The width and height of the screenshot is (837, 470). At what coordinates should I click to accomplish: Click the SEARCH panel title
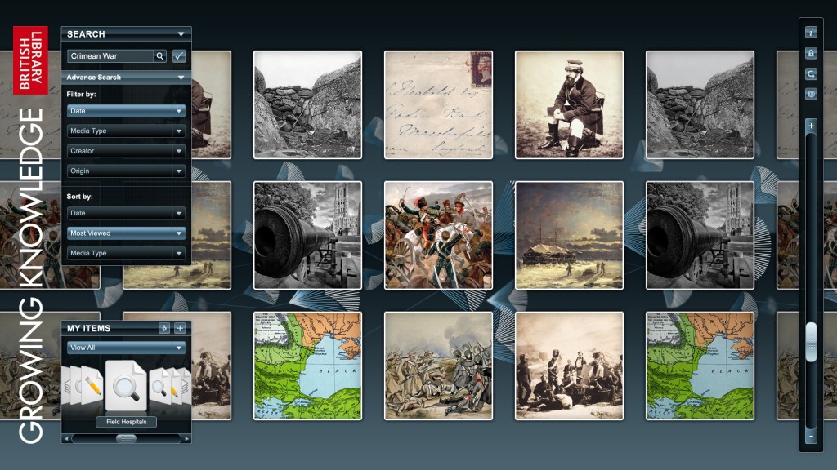tap(86, 34)
